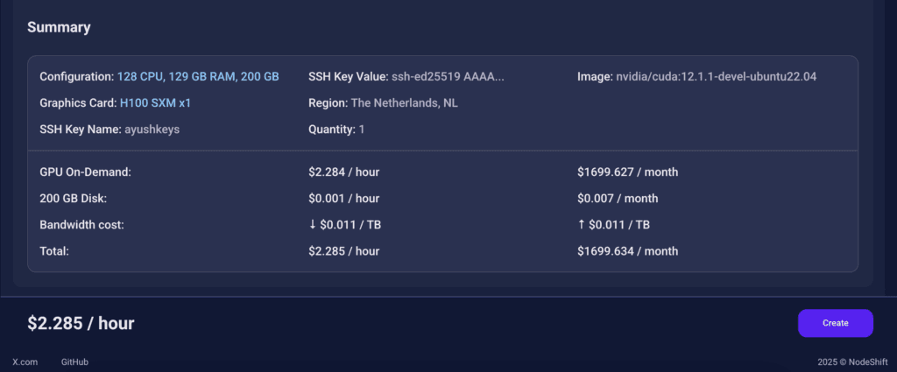Click the large $2.285 / hour bottom bar price
The width and height of the screenshot is (897, 372).
click(81, 323)
